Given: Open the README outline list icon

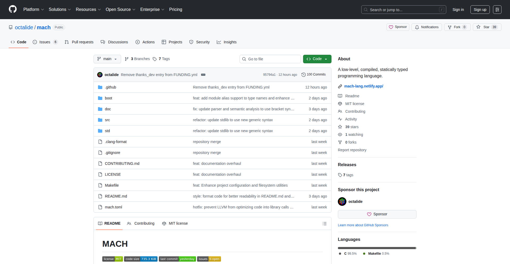Looking at the screenshot, I should point(324,224).
